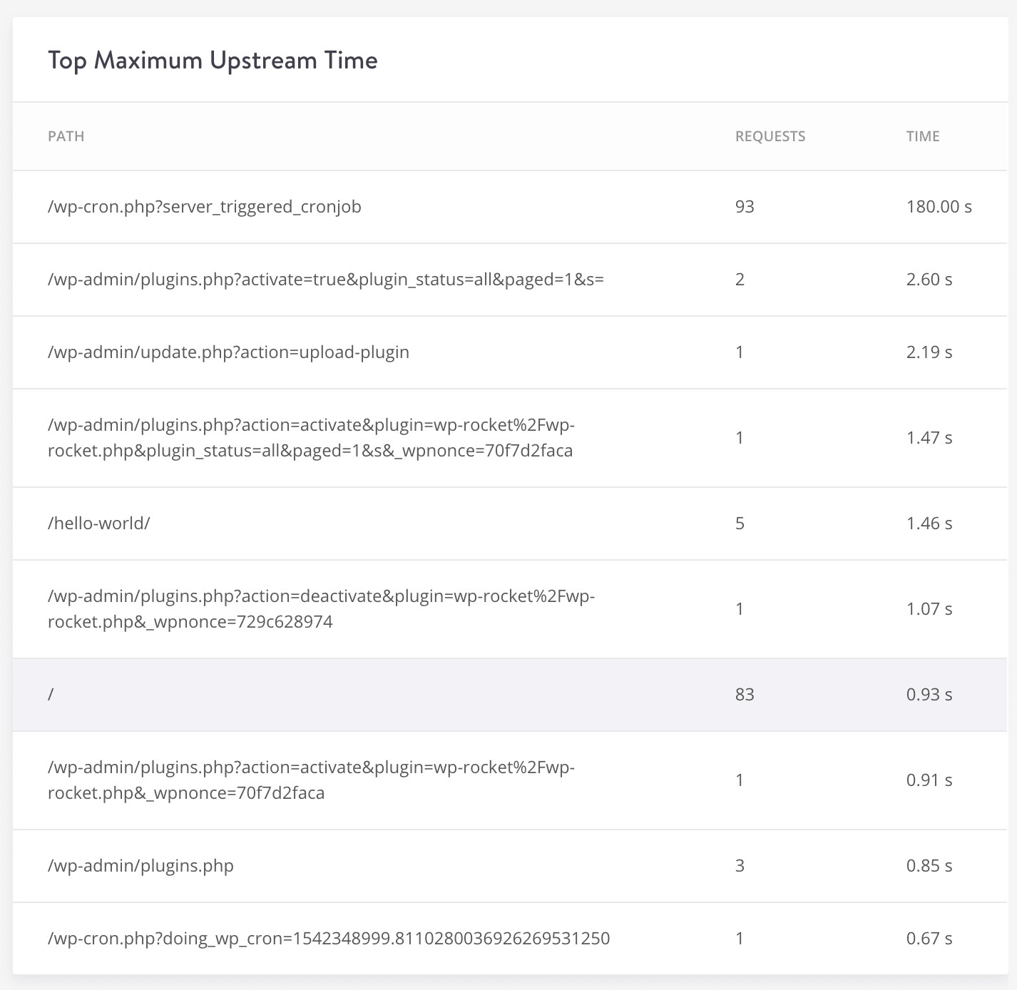Open the /hello-world/ path entry
Screen dimensions: 1017x990
coord(98,523)
